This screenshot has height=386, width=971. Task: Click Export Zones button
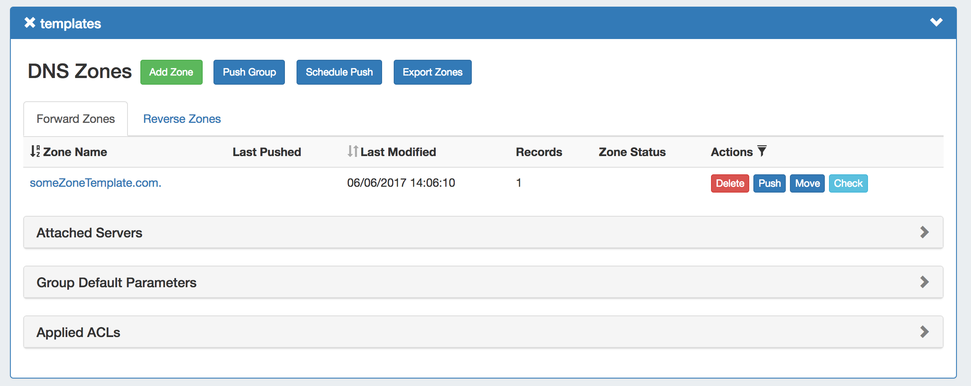pos(432,72)
